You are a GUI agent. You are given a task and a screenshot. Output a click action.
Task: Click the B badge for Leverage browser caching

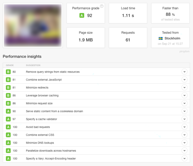coord(8,95)
